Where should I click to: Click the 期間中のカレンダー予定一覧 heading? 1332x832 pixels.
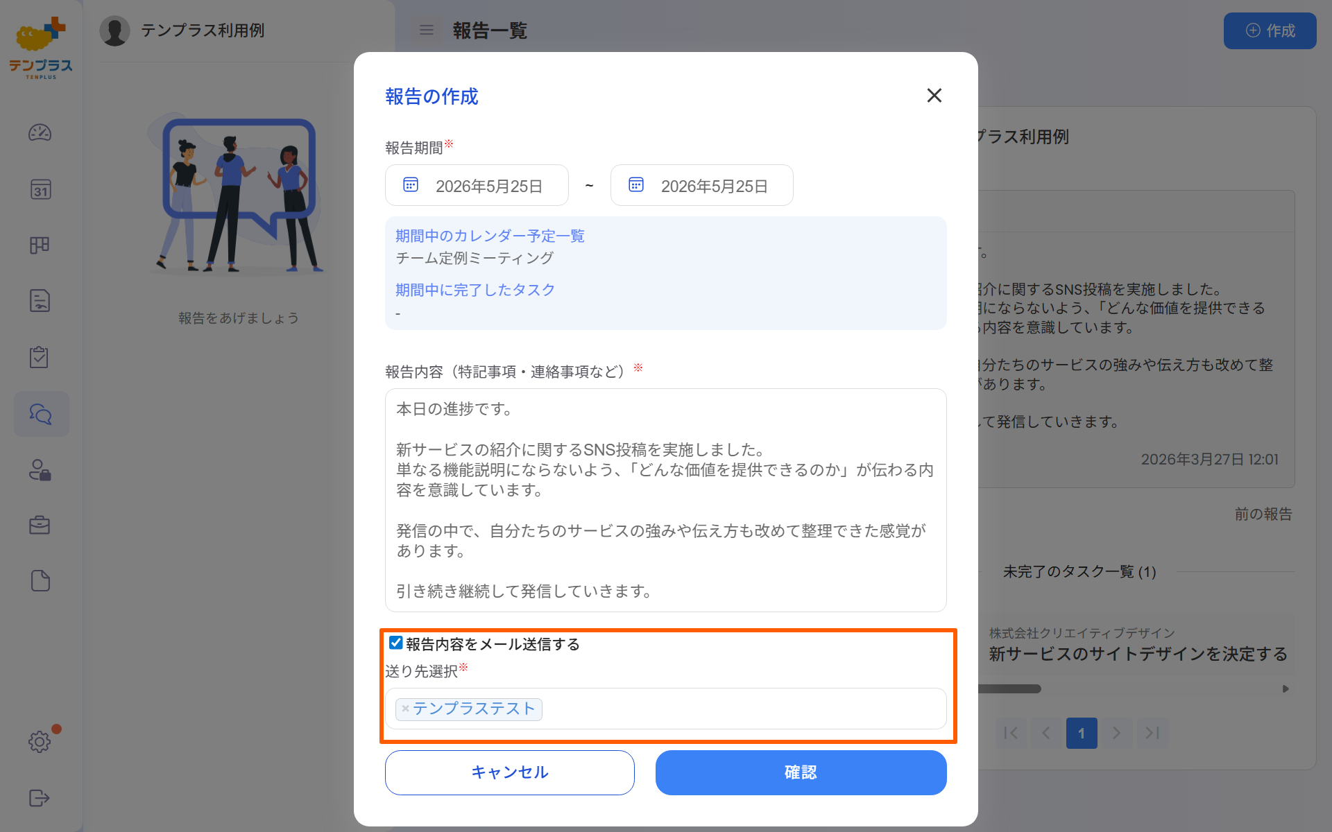(x=490, y=236)
